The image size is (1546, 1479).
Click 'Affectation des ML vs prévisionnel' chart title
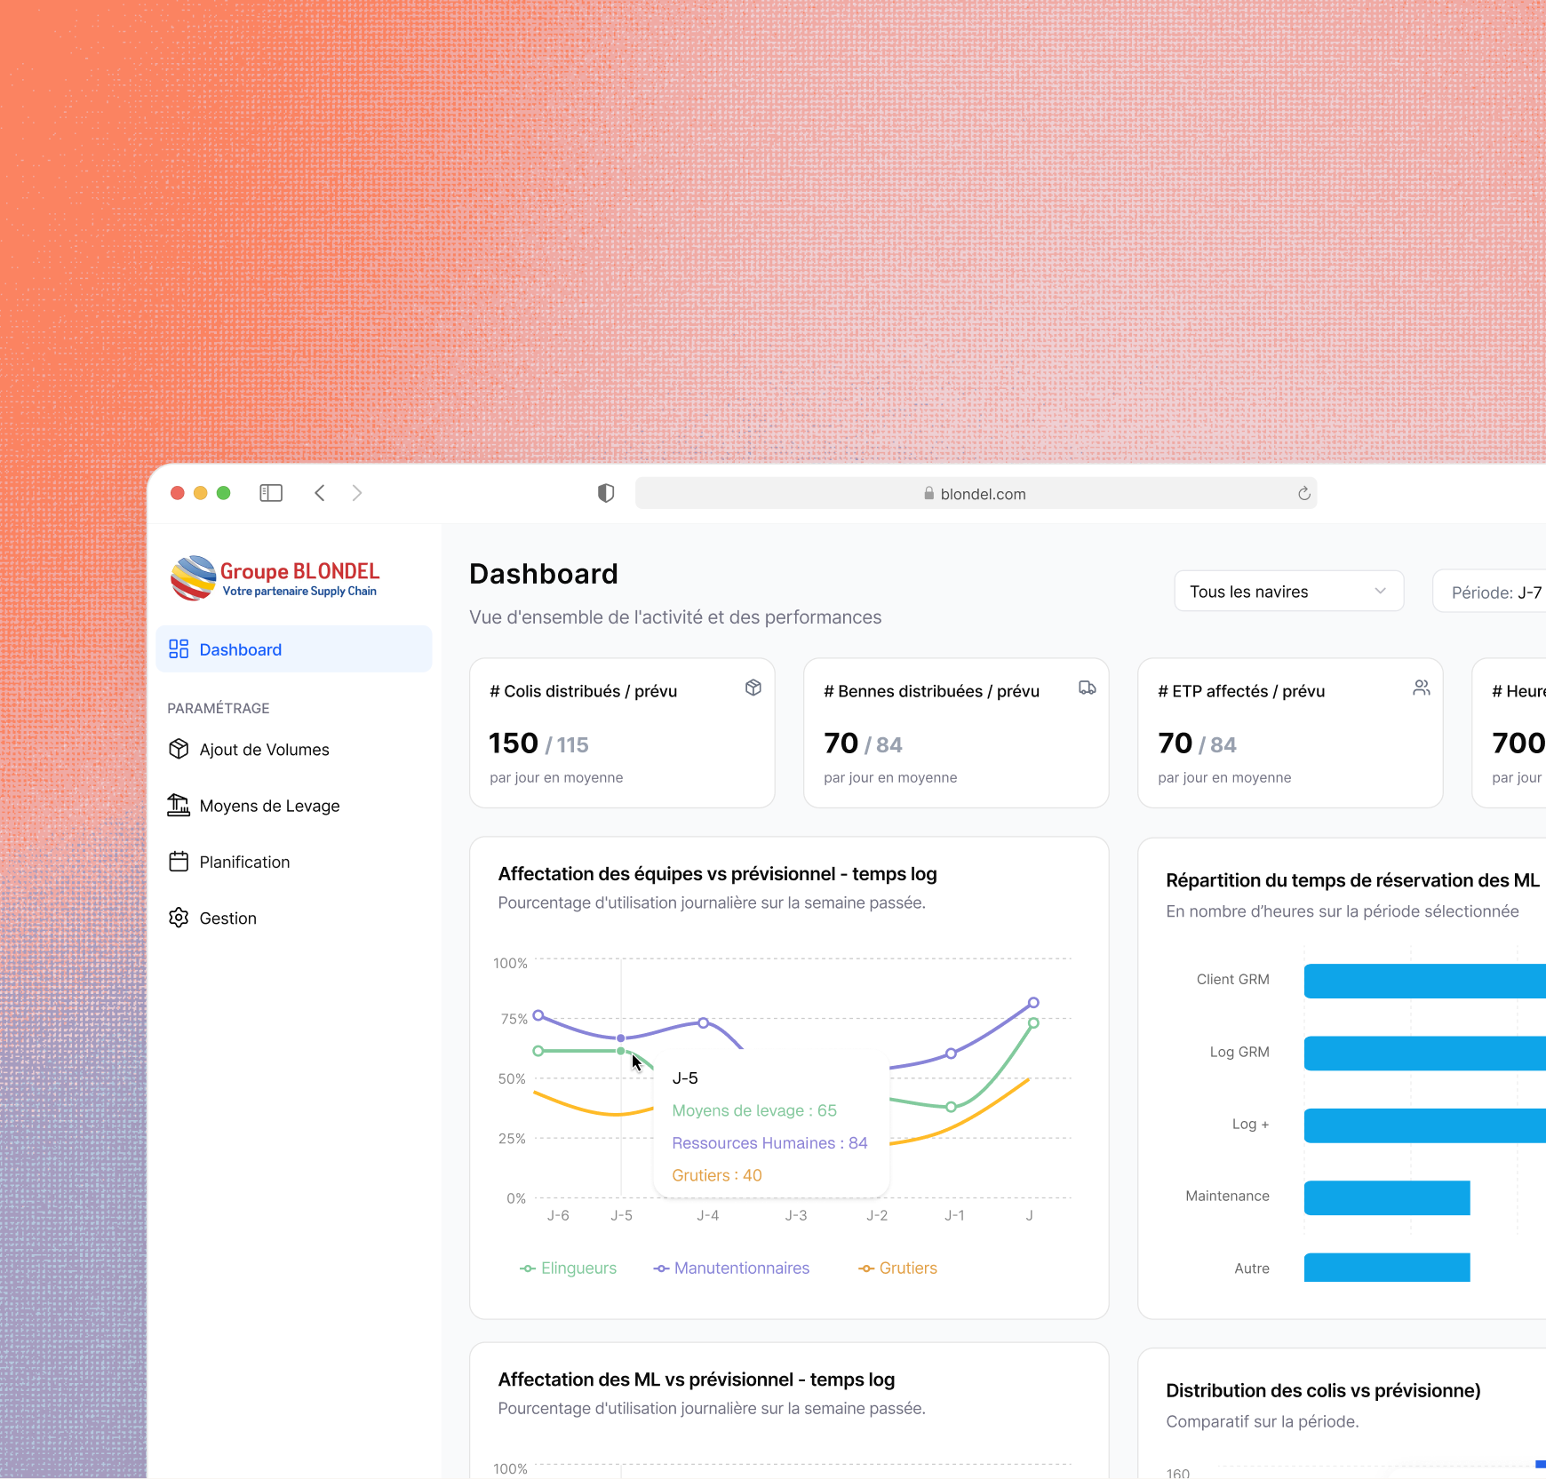pyautogui.click(x=697, y=1380)
